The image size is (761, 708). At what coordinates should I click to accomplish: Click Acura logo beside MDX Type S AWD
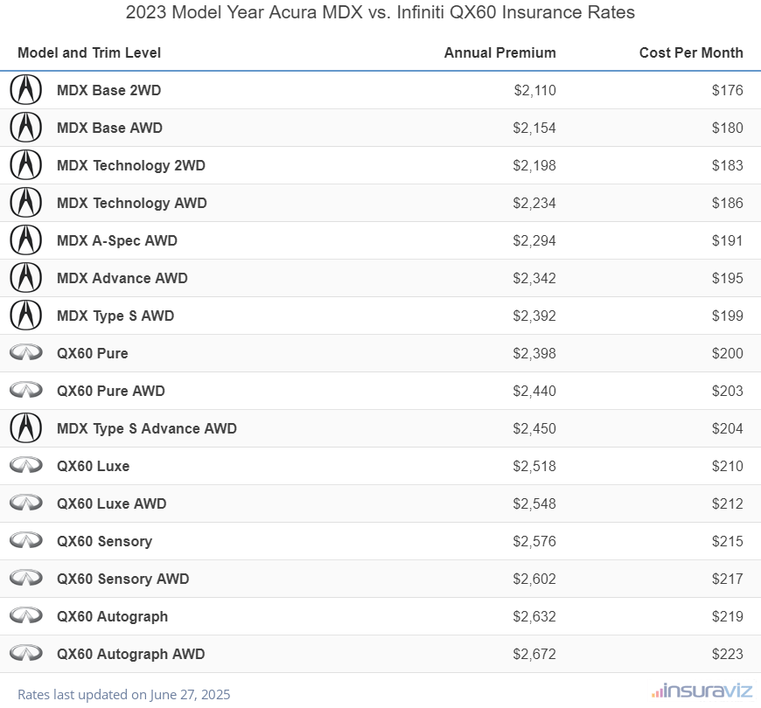[25, 316]
